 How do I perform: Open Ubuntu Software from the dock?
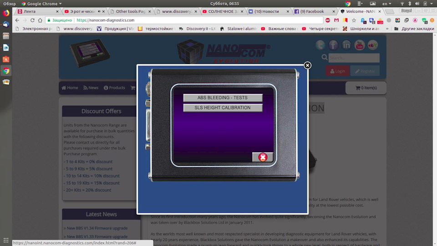coord(6,59)
